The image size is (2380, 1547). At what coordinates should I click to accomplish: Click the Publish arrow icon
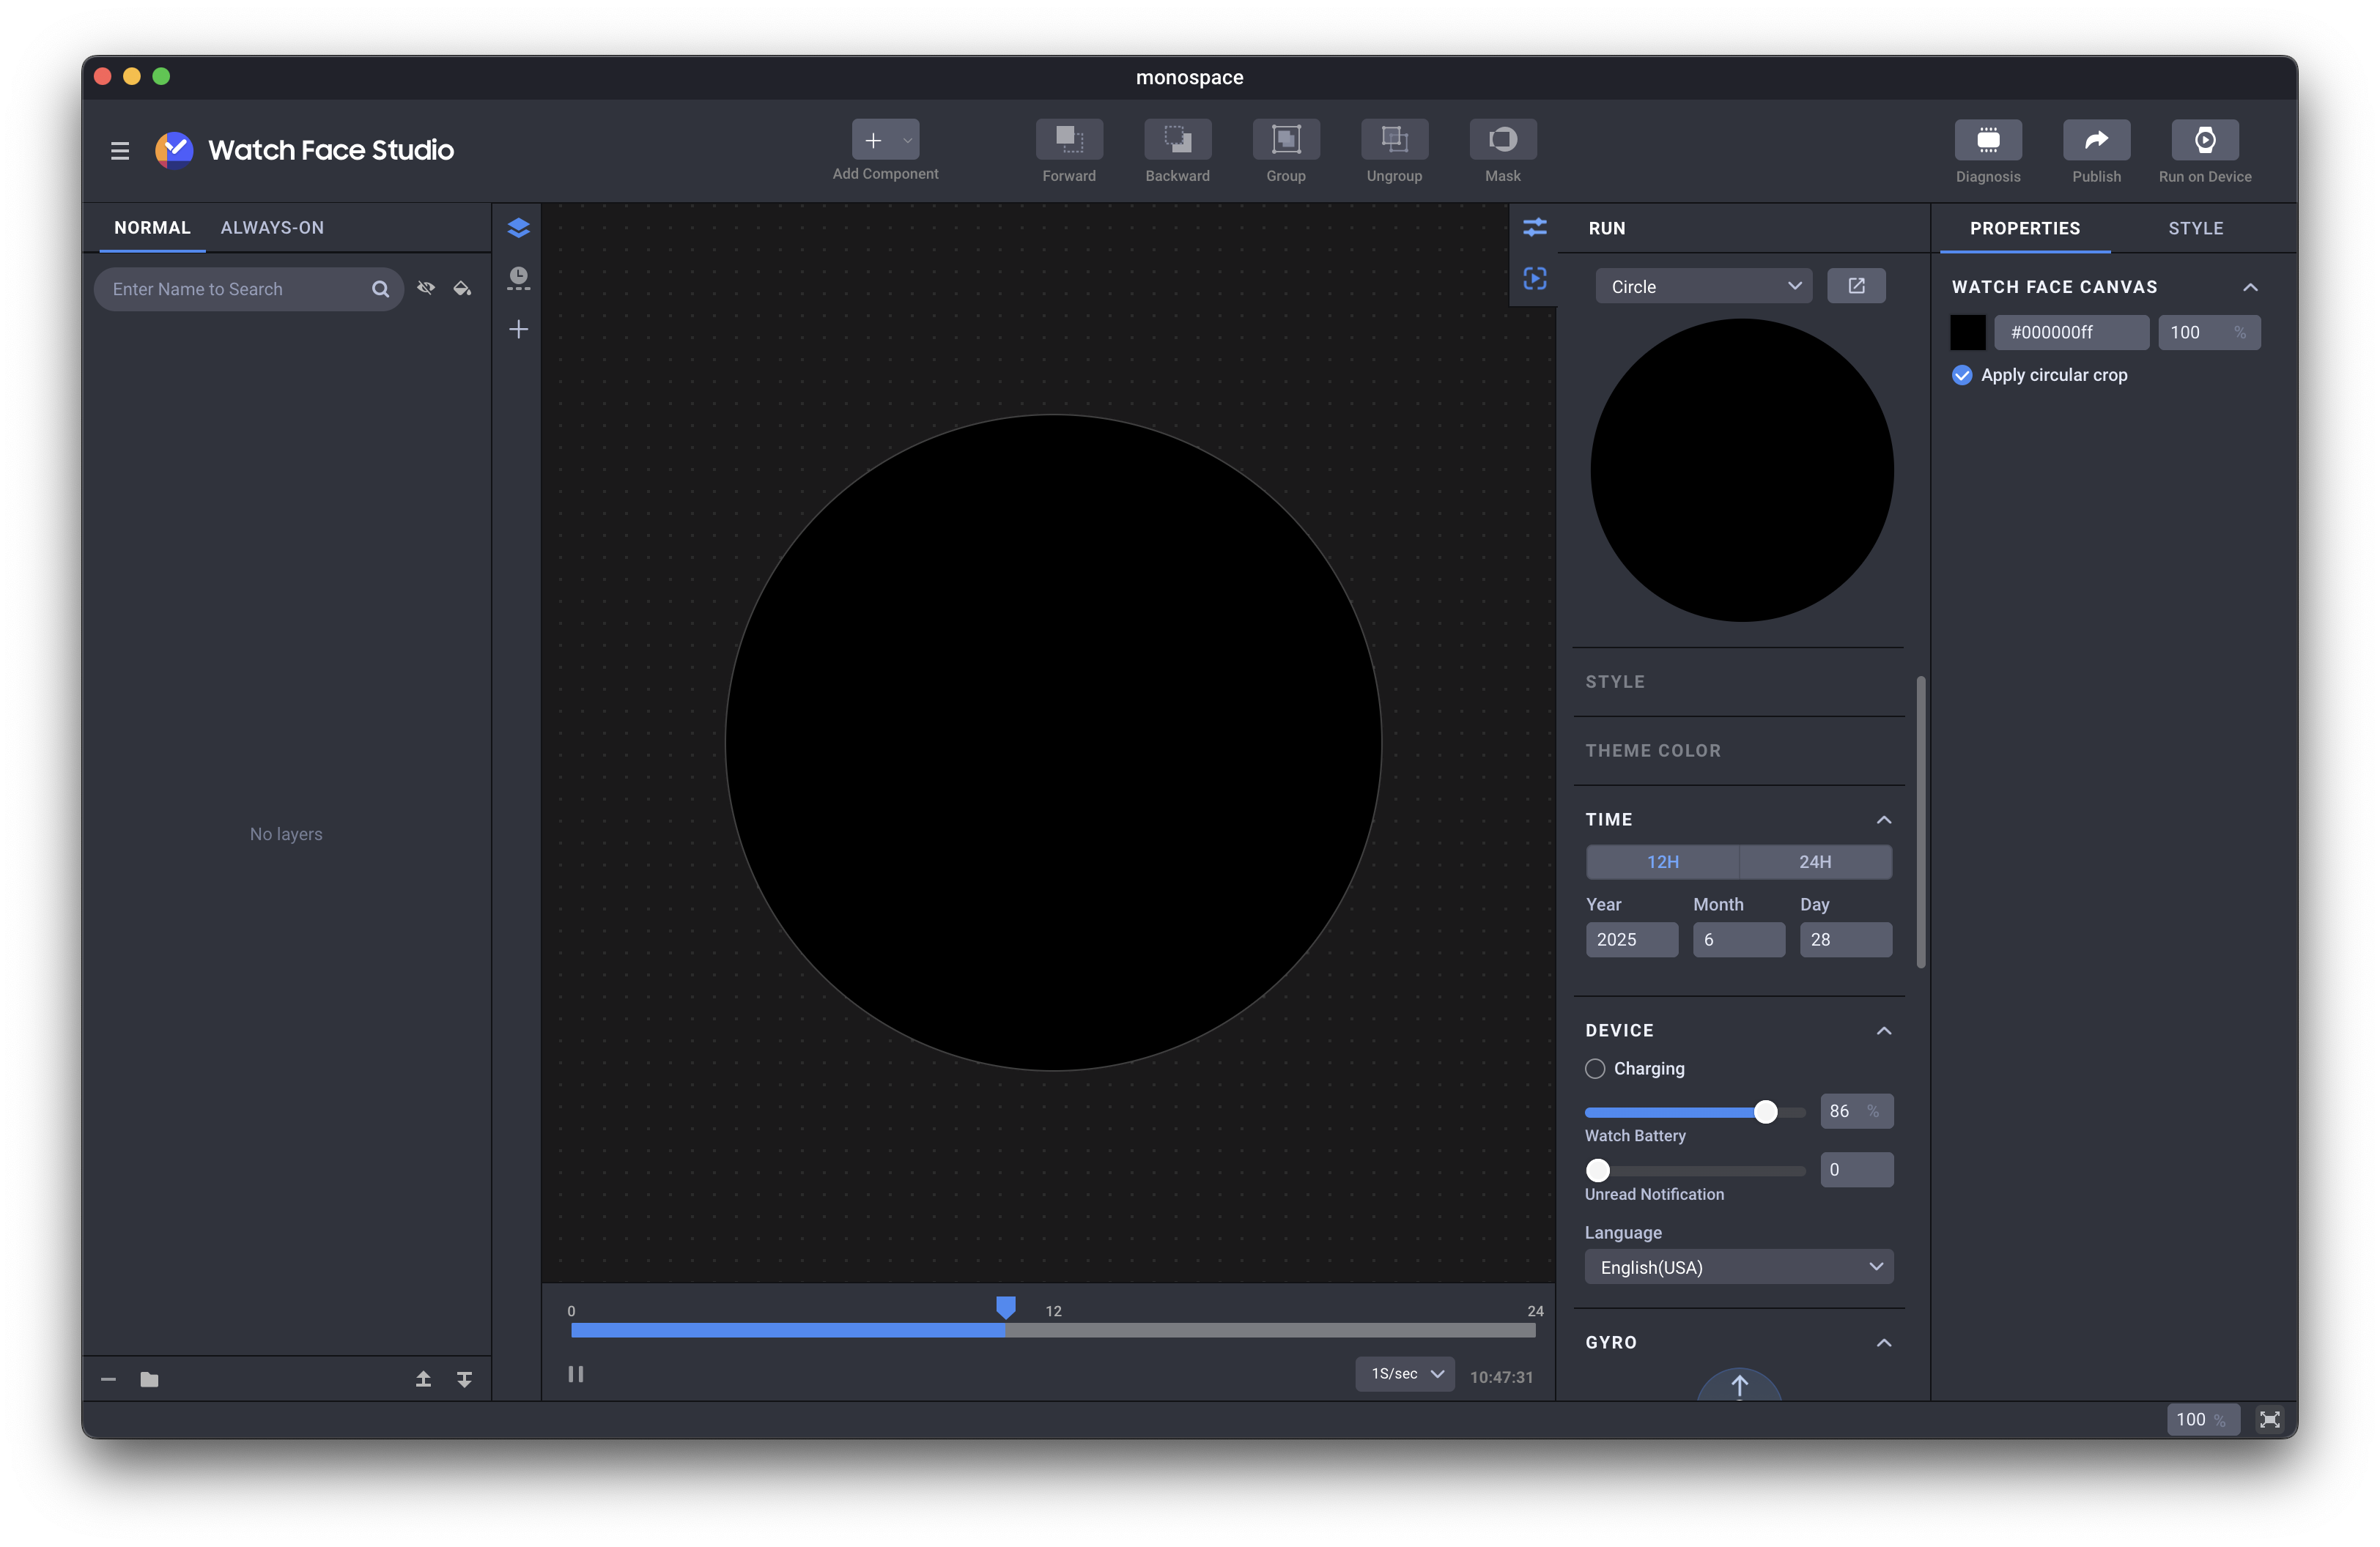click(2095, 140)
